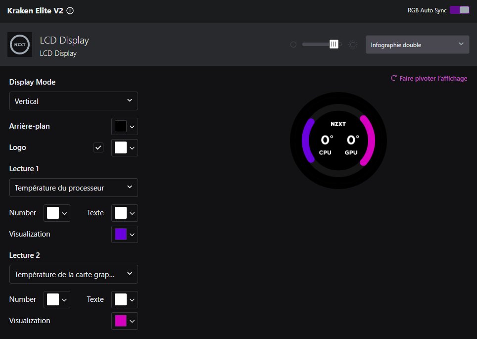Viewport: 477px width, 339px height.
Task: Click the high brightness sun icon
Action: (x=353, y=45)
